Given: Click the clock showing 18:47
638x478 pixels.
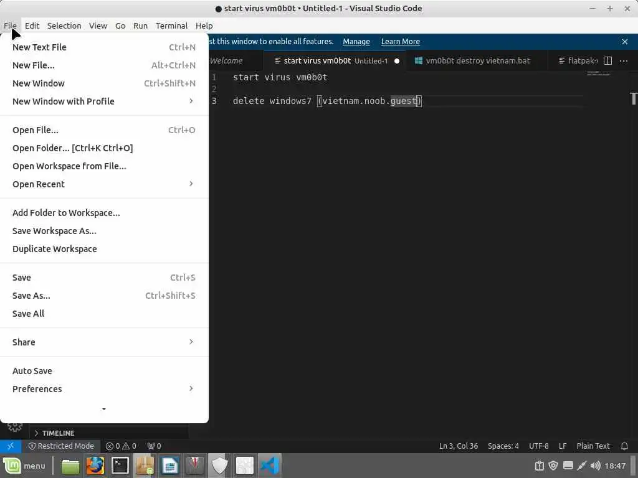Looking at the screenshot, I should click(615, 466).
